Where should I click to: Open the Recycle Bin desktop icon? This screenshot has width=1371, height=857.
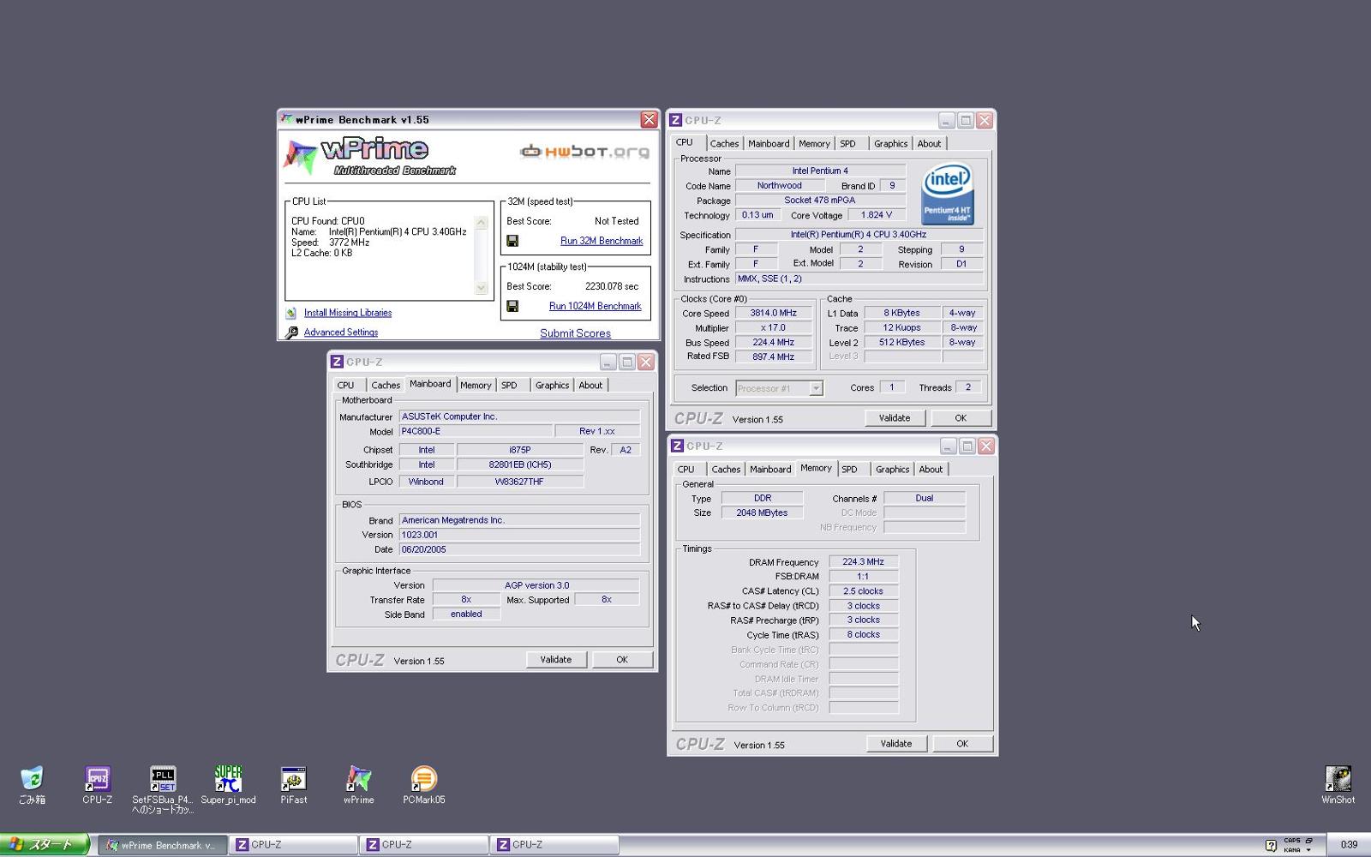[32, 778]
